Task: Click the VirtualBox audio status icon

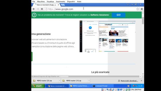Action: coord(108,89)
